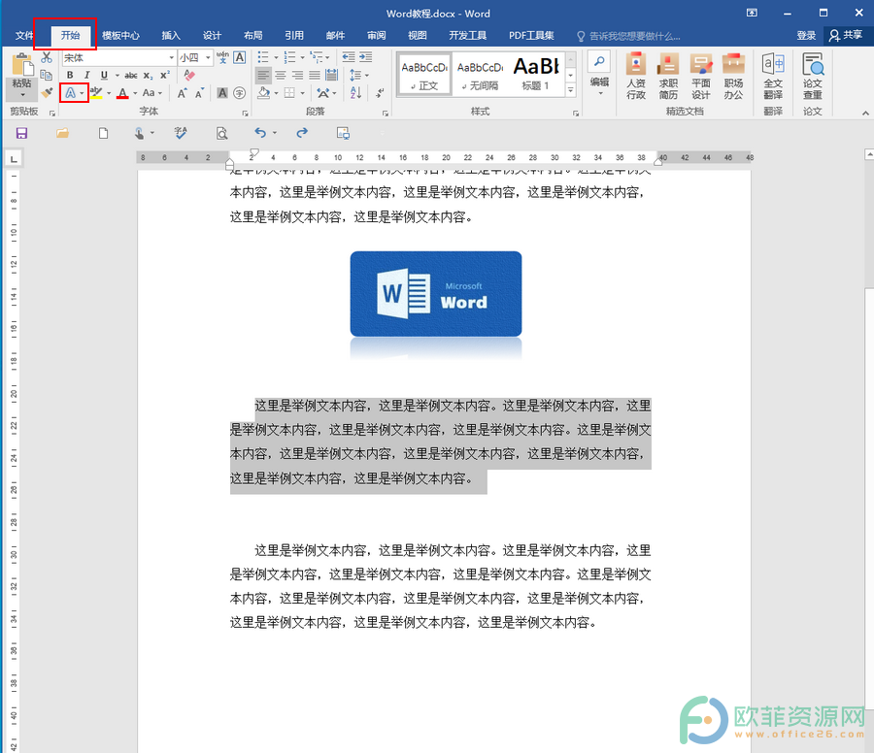The width and height of the screenshot is (874, 753).
Task: Click the 论文查重 button
Action: point(812,77)
